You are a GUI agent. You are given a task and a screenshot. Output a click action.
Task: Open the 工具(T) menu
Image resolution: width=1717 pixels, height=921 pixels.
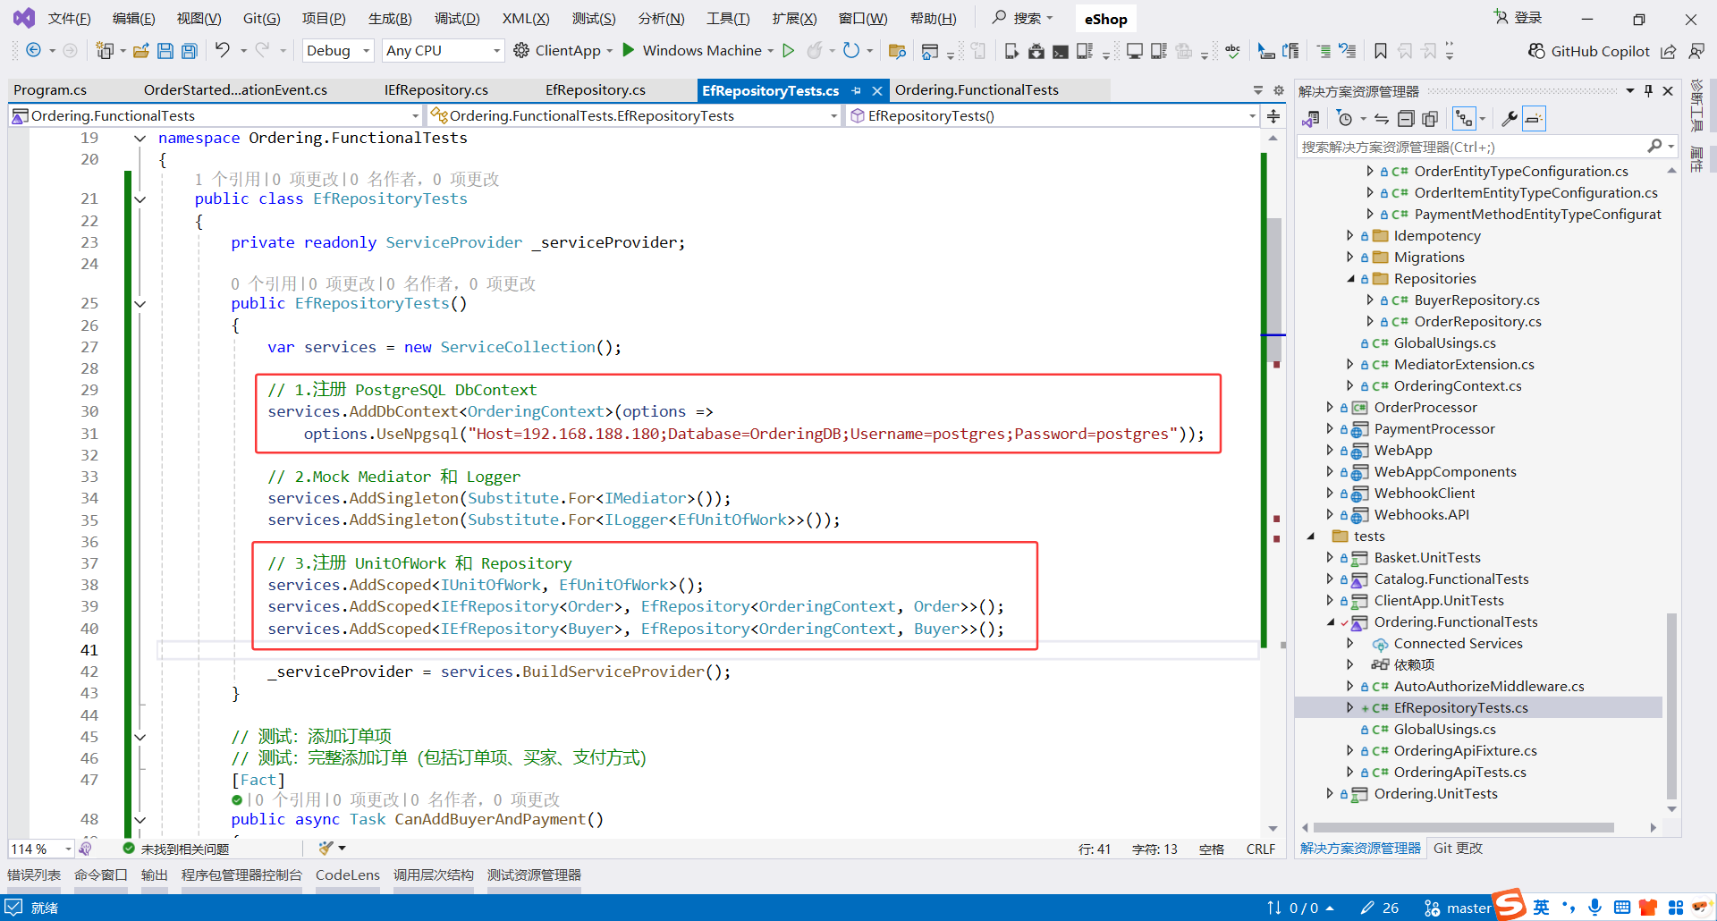pos(728,18)
